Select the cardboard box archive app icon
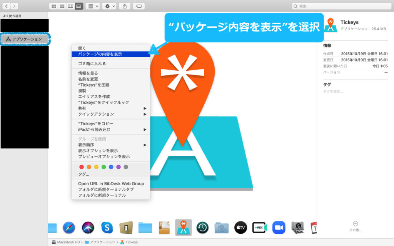 coord(164,228)
